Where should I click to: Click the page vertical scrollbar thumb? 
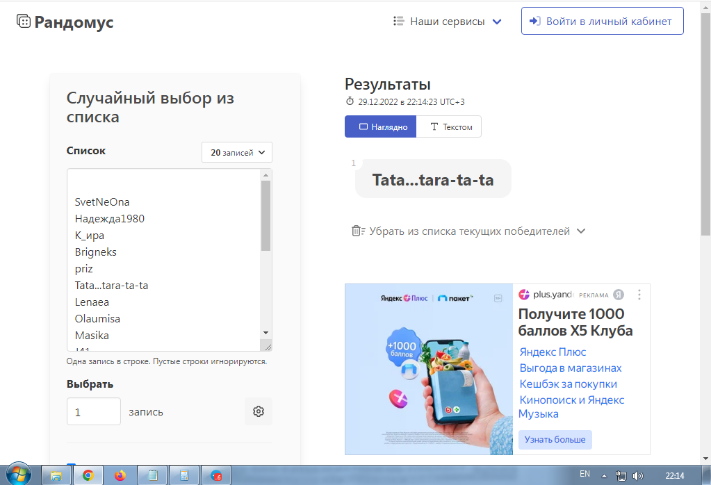click(x=705, y=123)
